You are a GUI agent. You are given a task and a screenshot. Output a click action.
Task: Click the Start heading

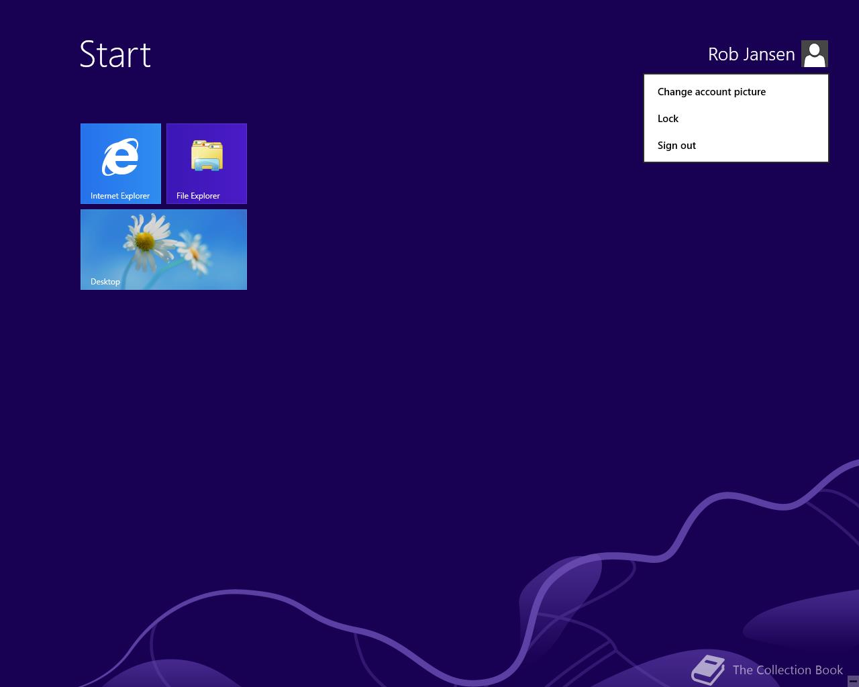[115, 54]
